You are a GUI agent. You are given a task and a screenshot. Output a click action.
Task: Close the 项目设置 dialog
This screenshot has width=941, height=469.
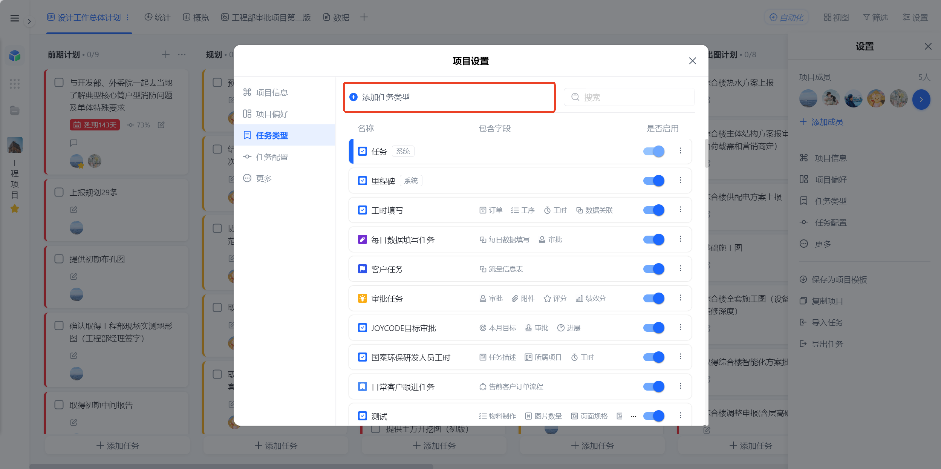point(692,61)
